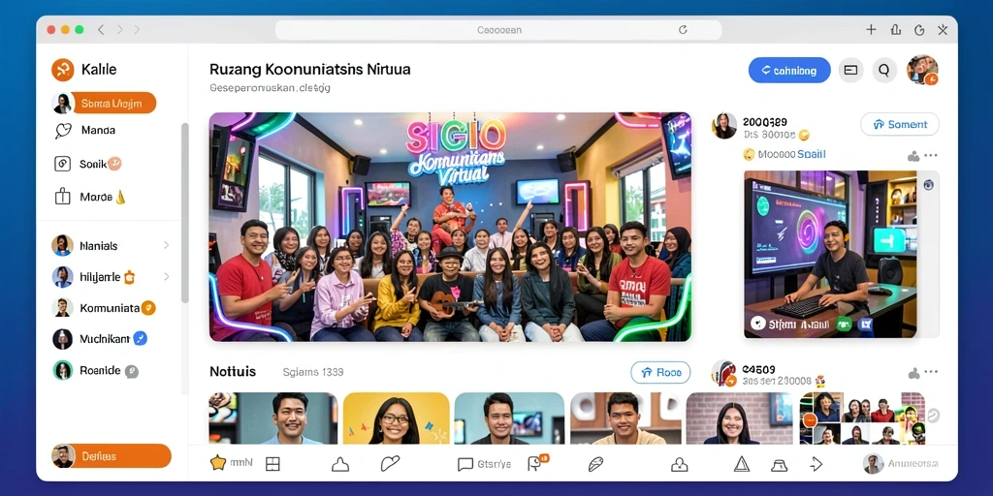
Task: Open the Komuniata contact row
Action: (104, 308)
